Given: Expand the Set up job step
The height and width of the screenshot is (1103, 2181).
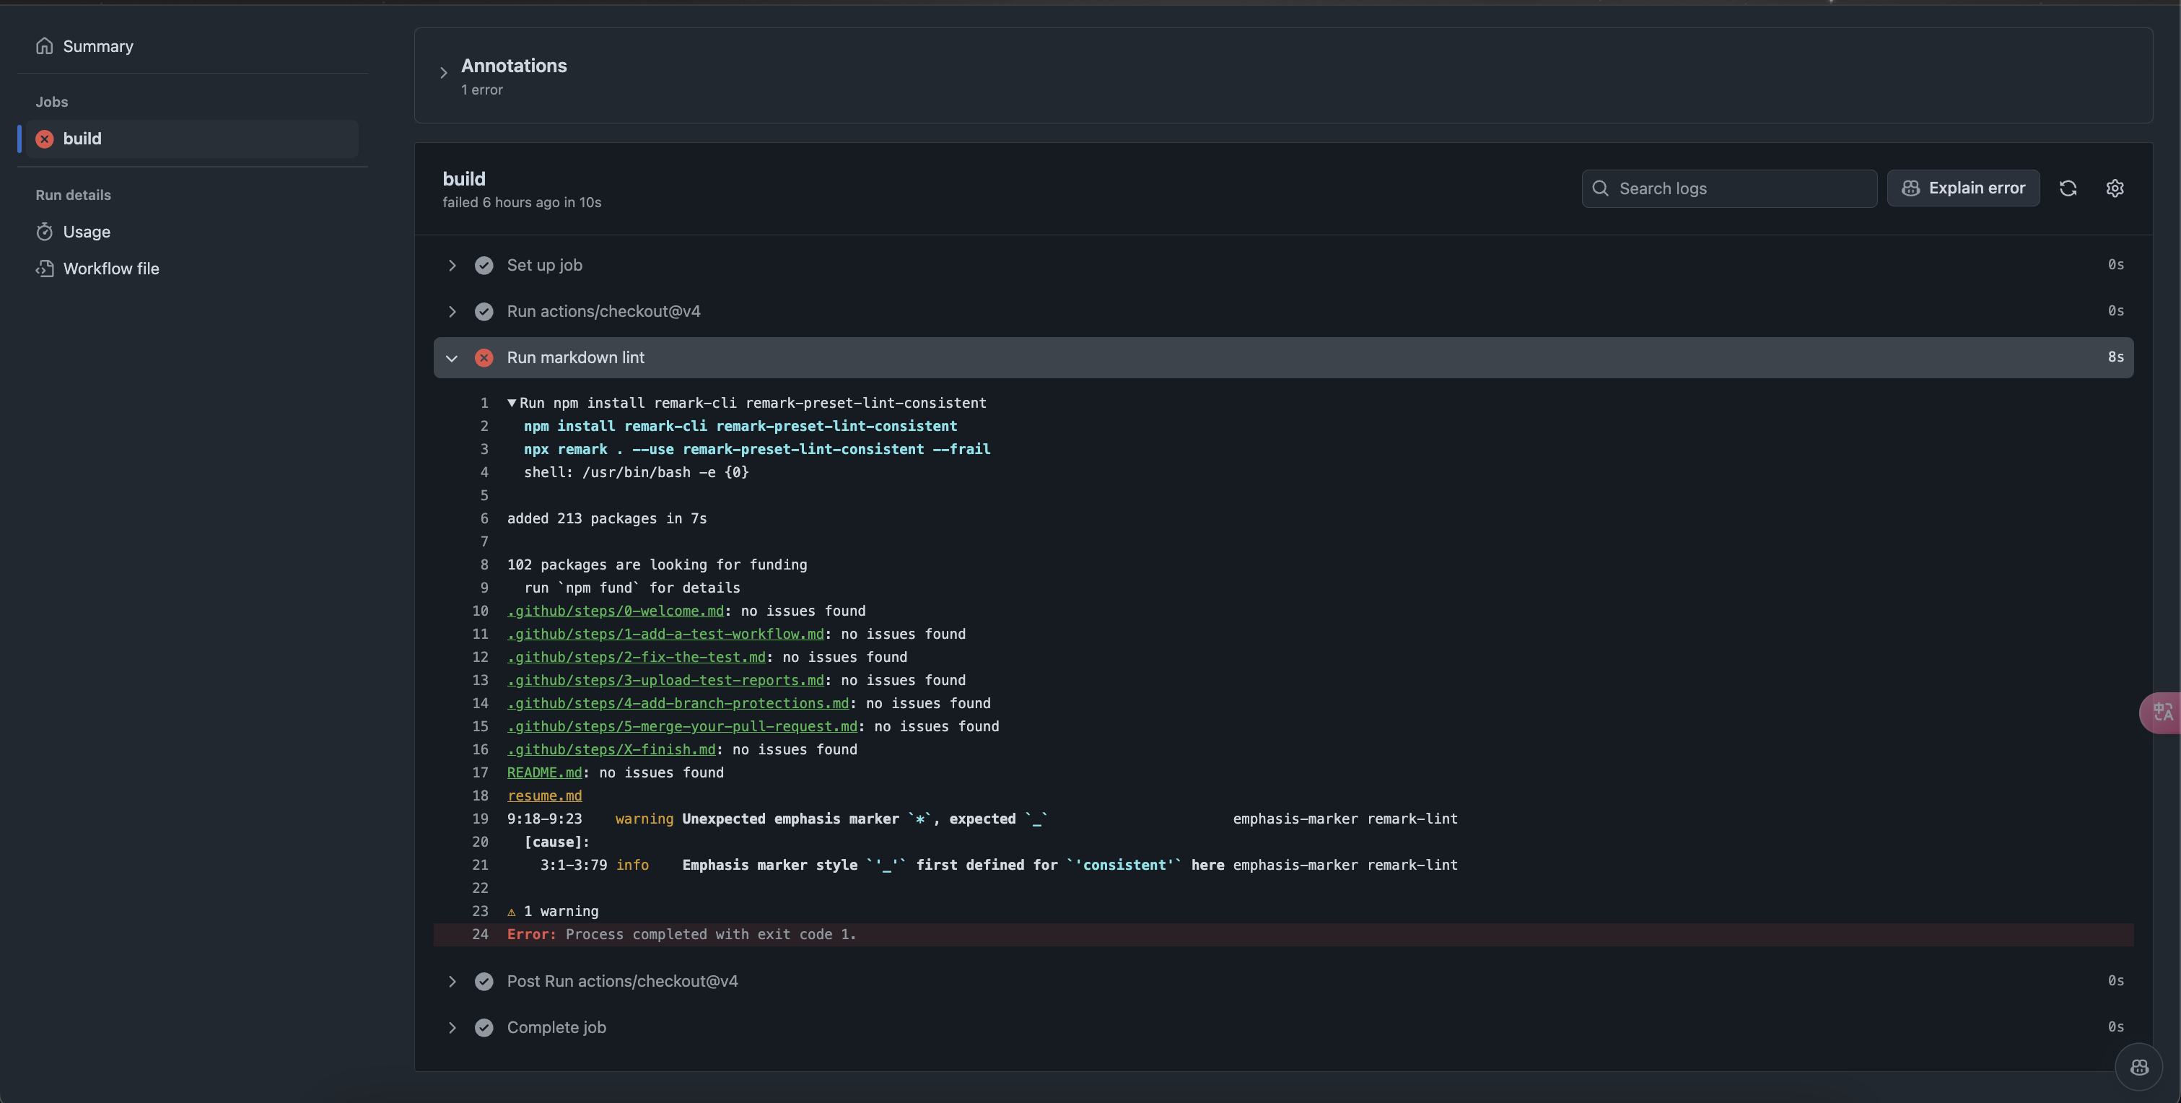Looking at the screenshot, I should (x=452, y=265).
